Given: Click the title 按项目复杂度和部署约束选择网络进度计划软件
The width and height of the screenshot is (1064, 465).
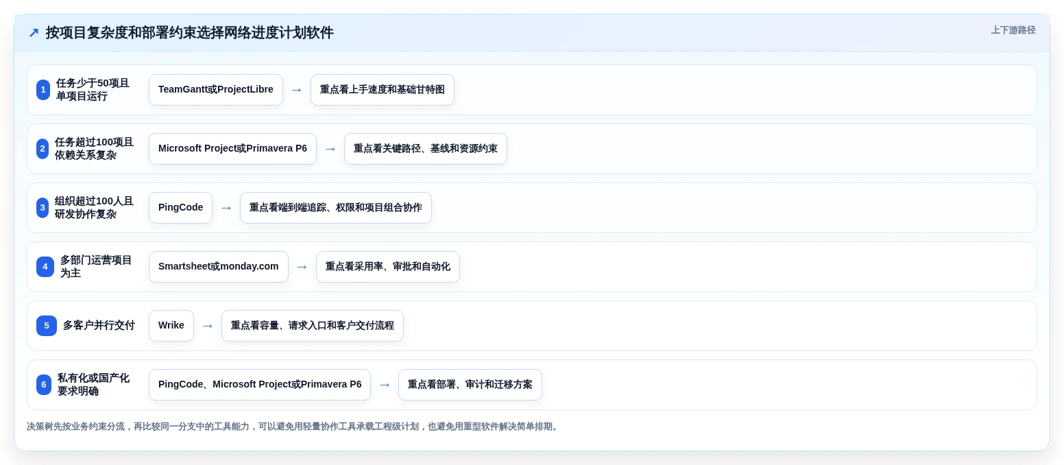Looking at the screenshot, I should [x=189, y=33].
